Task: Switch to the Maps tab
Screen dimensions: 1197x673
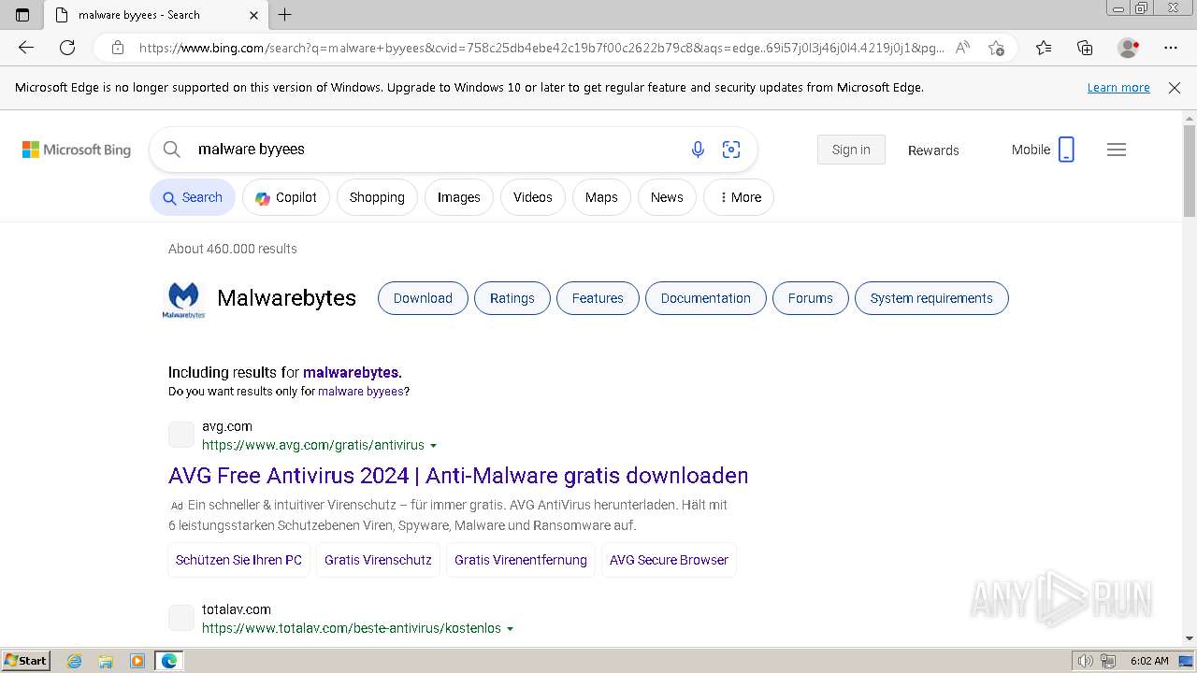Action: pos(601,197)
